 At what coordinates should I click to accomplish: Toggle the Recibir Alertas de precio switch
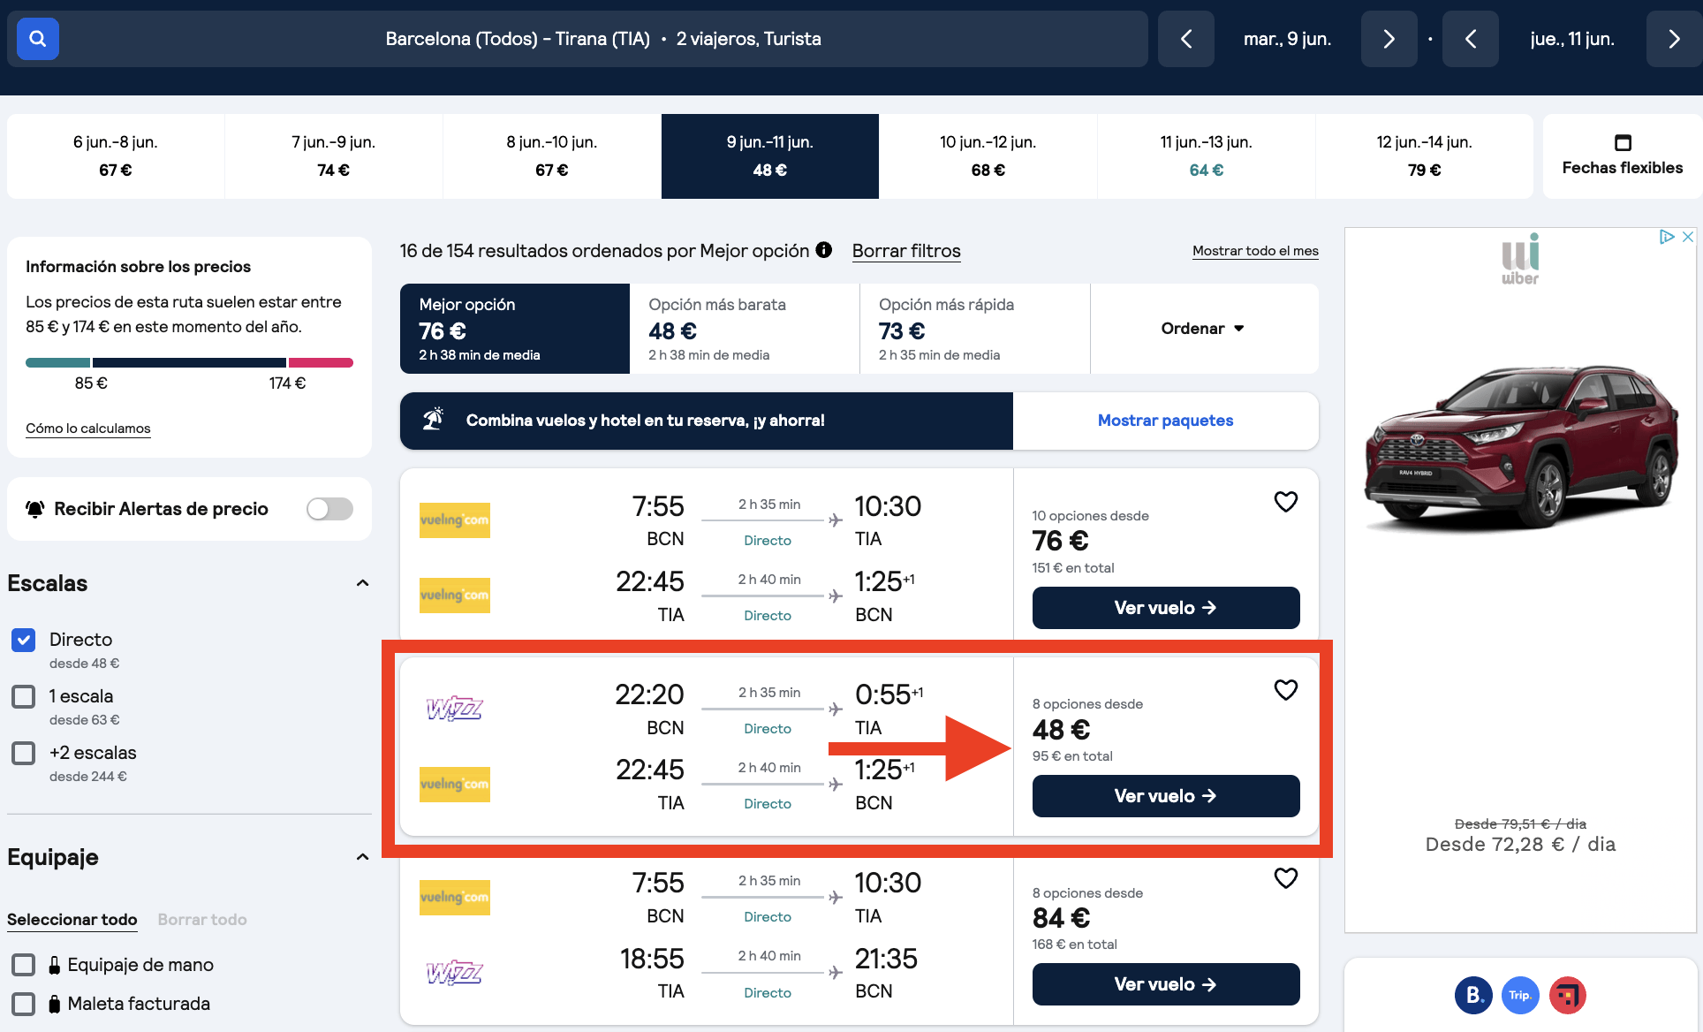(329, 509)
